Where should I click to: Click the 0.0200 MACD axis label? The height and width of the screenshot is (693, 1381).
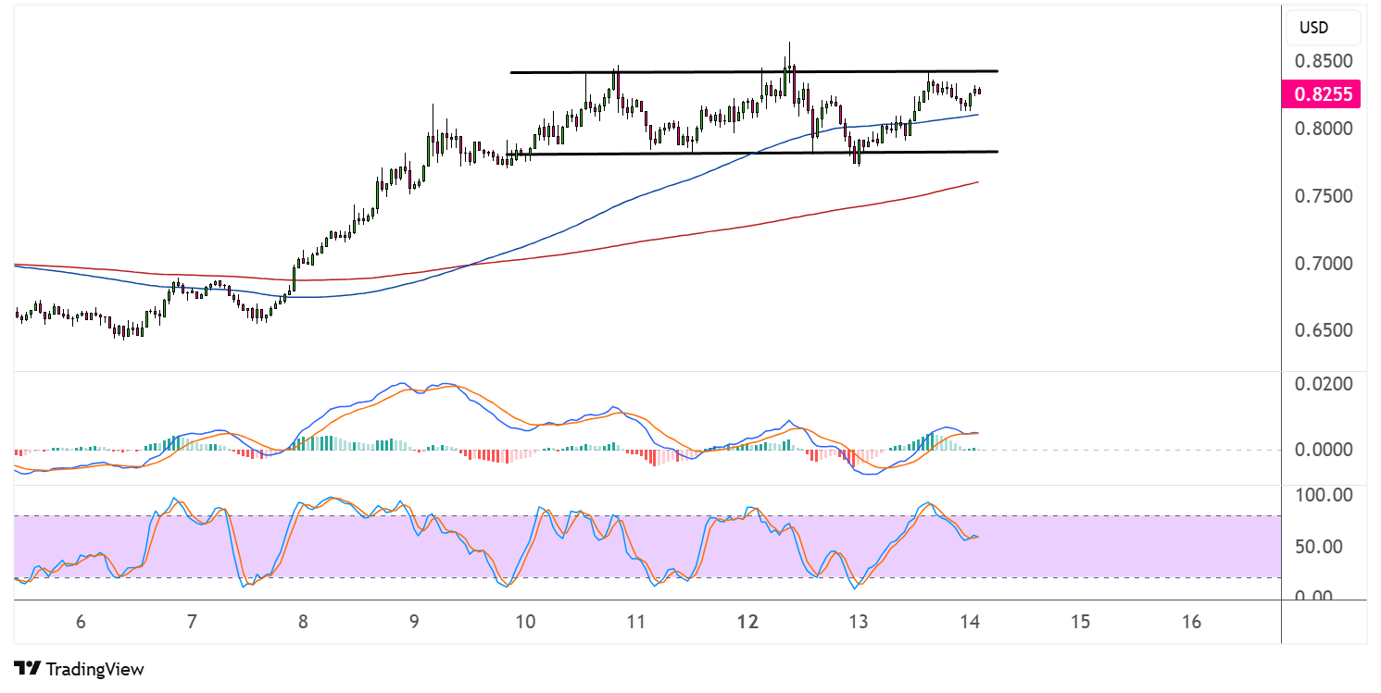coord(1325,383)
